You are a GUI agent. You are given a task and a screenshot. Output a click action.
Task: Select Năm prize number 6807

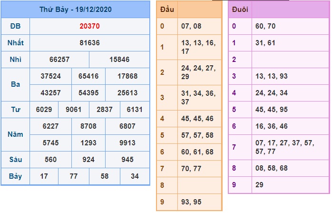[127, 126]
